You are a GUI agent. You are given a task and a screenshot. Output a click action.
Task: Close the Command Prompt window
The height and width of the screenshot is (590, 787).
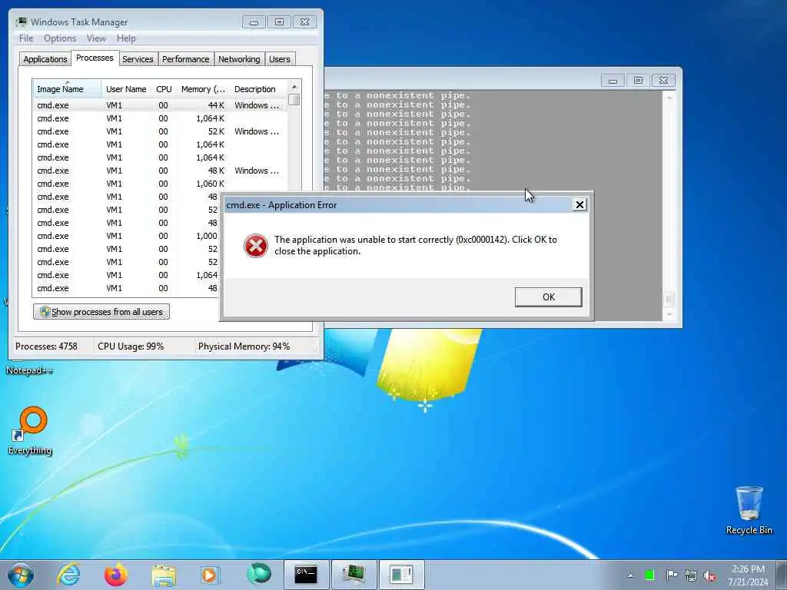tap(663, 80)
